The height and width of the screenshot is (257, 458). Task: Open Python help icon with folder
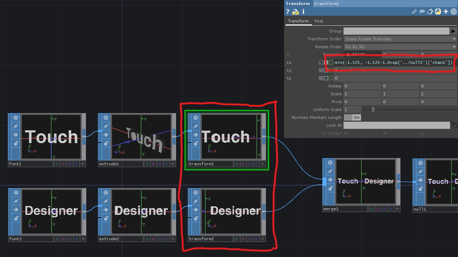[295, 12]
